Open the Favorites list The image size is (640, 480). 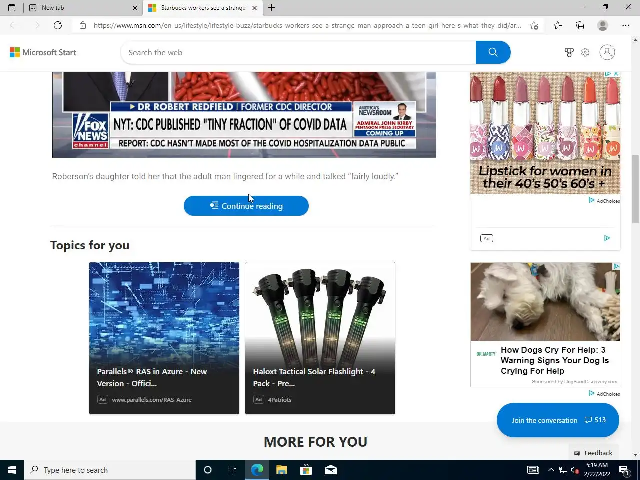click(558, 25)
